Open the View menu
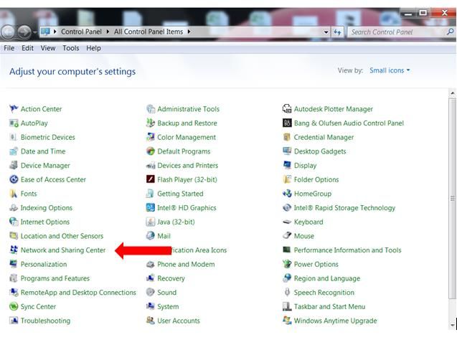The image size is (457, 345). click(x=48, y=48)
